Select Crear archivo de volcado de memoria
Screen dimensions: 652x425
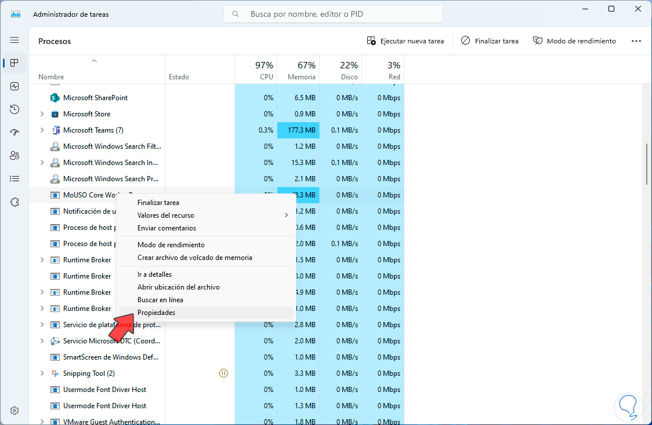(207, 258)
